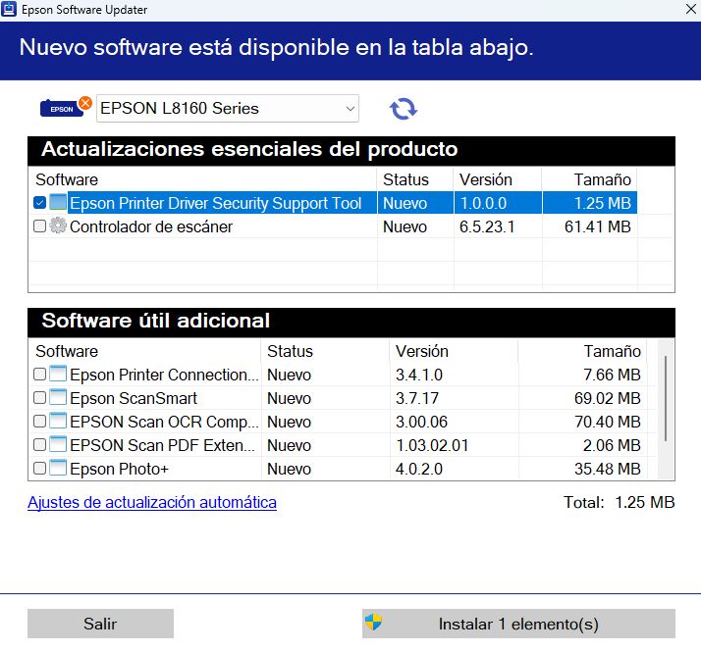Click the Status column header in additional software

(290, 351)
